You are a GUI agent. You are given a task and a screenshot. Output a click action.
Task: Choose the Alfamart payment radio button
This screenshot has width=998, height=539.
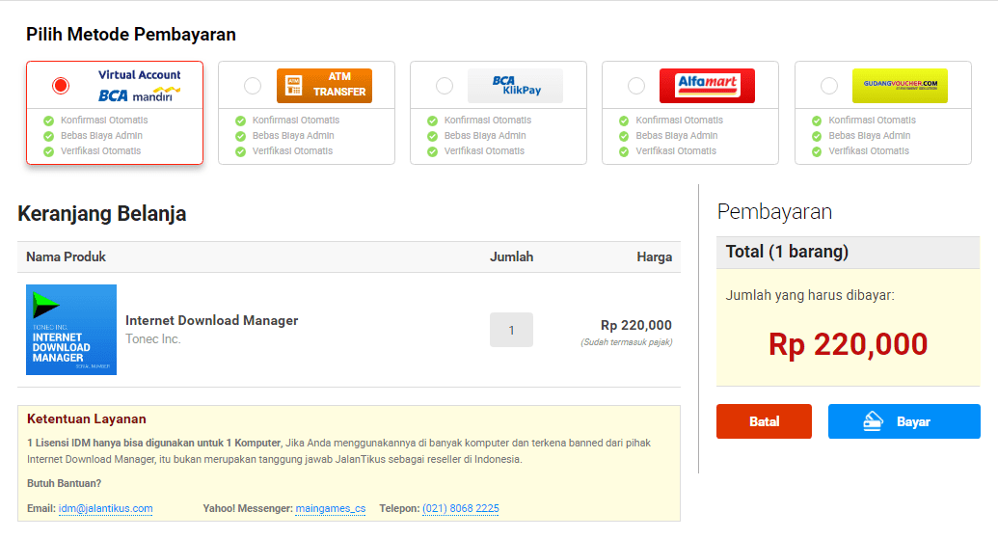pos(635,85)
